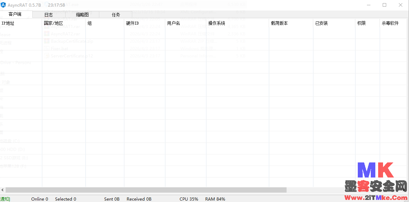Click the Received 0B traffic indicator
This screenshot has width=409, height=202.
pyautogui.click(x=139, y=199)
